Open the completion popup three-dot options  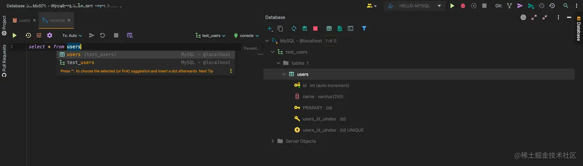(231, 71)
